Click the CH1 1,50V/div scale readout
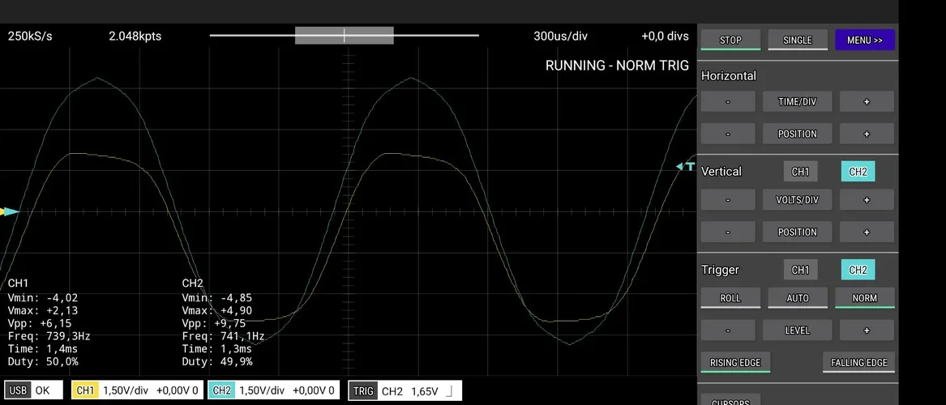The image size is (946, 405). click(x=126, y=390)
